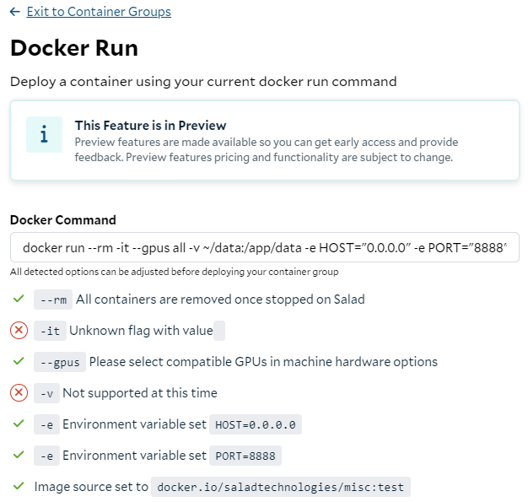Image resolution: width=528 pixels, height=502 pixels.
Task: Click the docker.io/saladtechnologies/misc:test image chip
Action: pos(281,487)
